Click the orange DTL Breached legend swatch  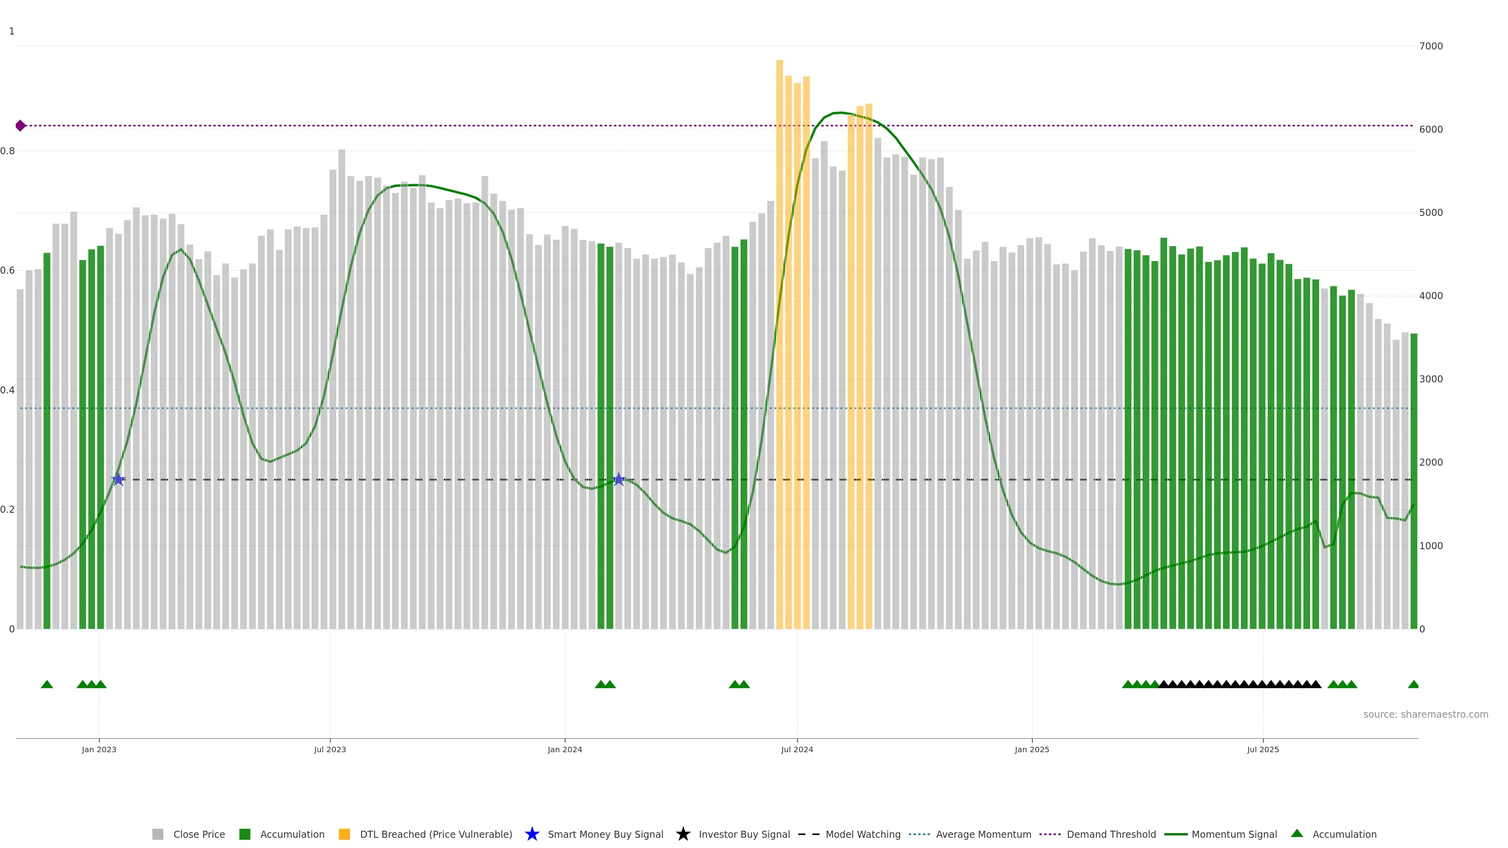(344, 834)
